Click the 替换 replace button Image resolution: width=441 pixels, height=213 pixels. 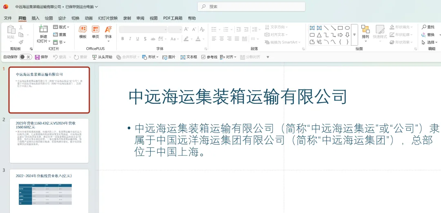tap(428, 35)
